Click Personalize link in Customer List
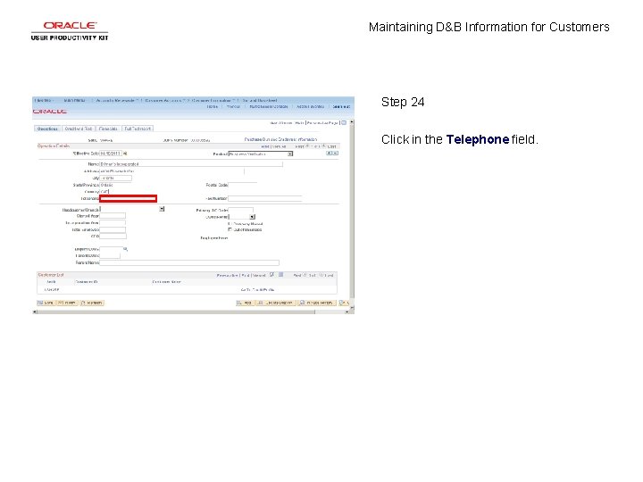Image resolution: width=643 pixels, height=482 pixels. [227, 276]
